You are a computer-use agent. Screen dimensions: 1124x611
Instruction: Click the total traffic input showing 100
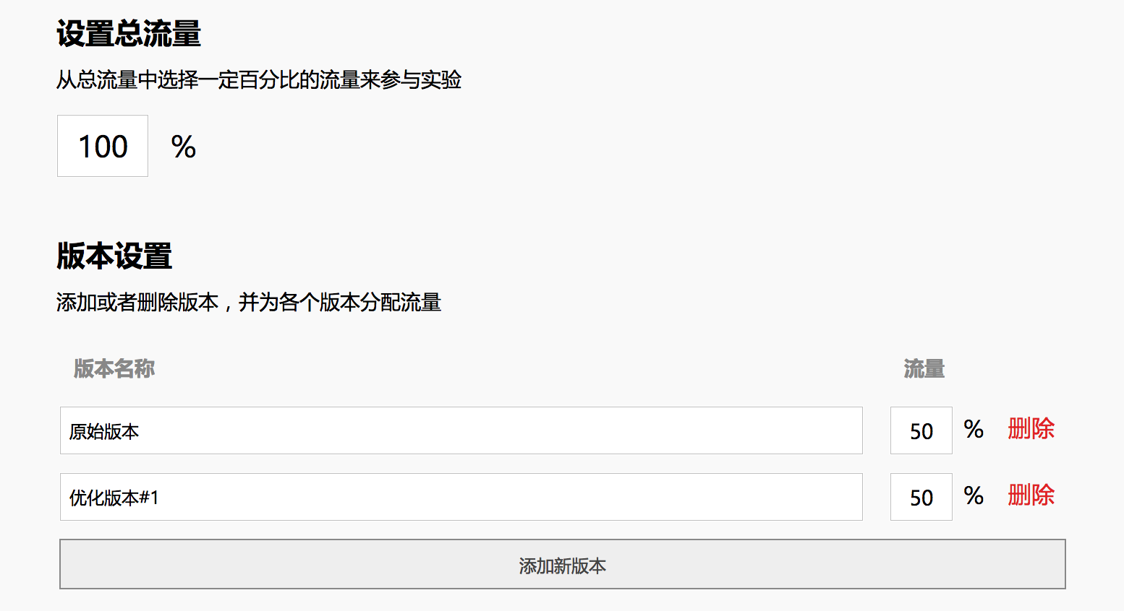click(103, 146)
